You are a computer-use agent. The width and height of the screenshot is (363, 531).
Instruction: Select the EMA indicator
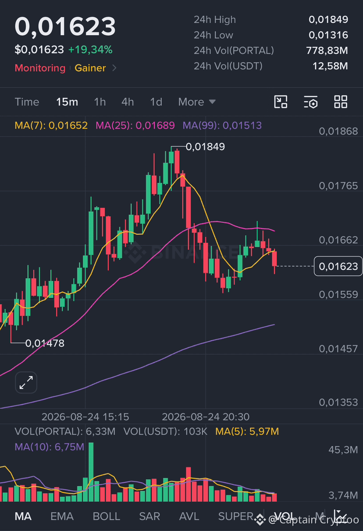[x=62, y=516]
